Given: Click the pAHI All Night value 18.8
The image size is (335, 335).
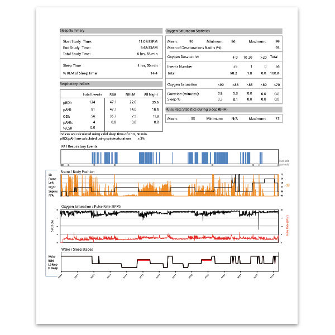Looking at the screenshot, I should point(155,109).
